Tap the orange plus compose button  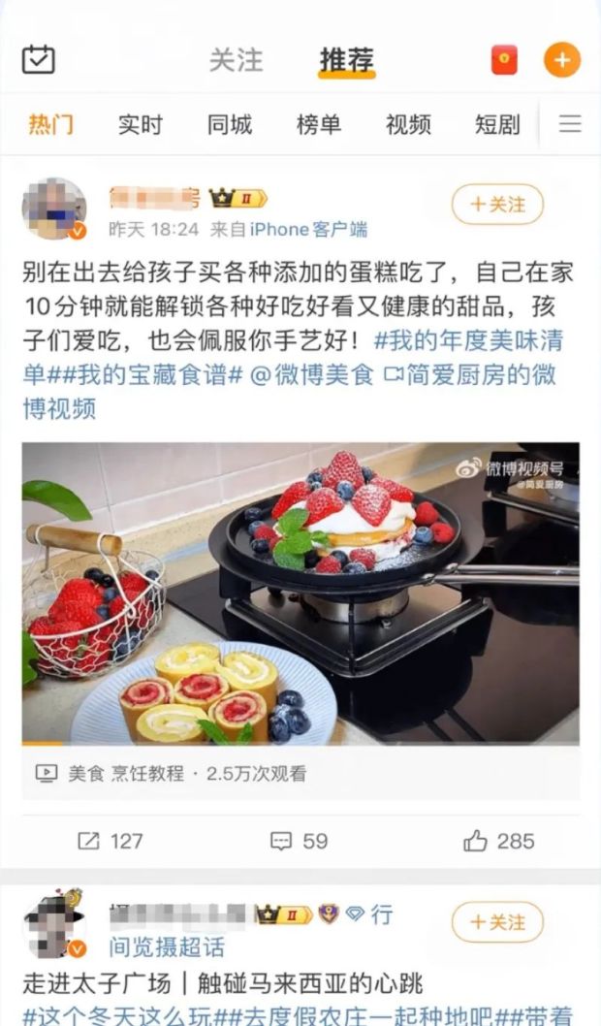coord(562,59)
